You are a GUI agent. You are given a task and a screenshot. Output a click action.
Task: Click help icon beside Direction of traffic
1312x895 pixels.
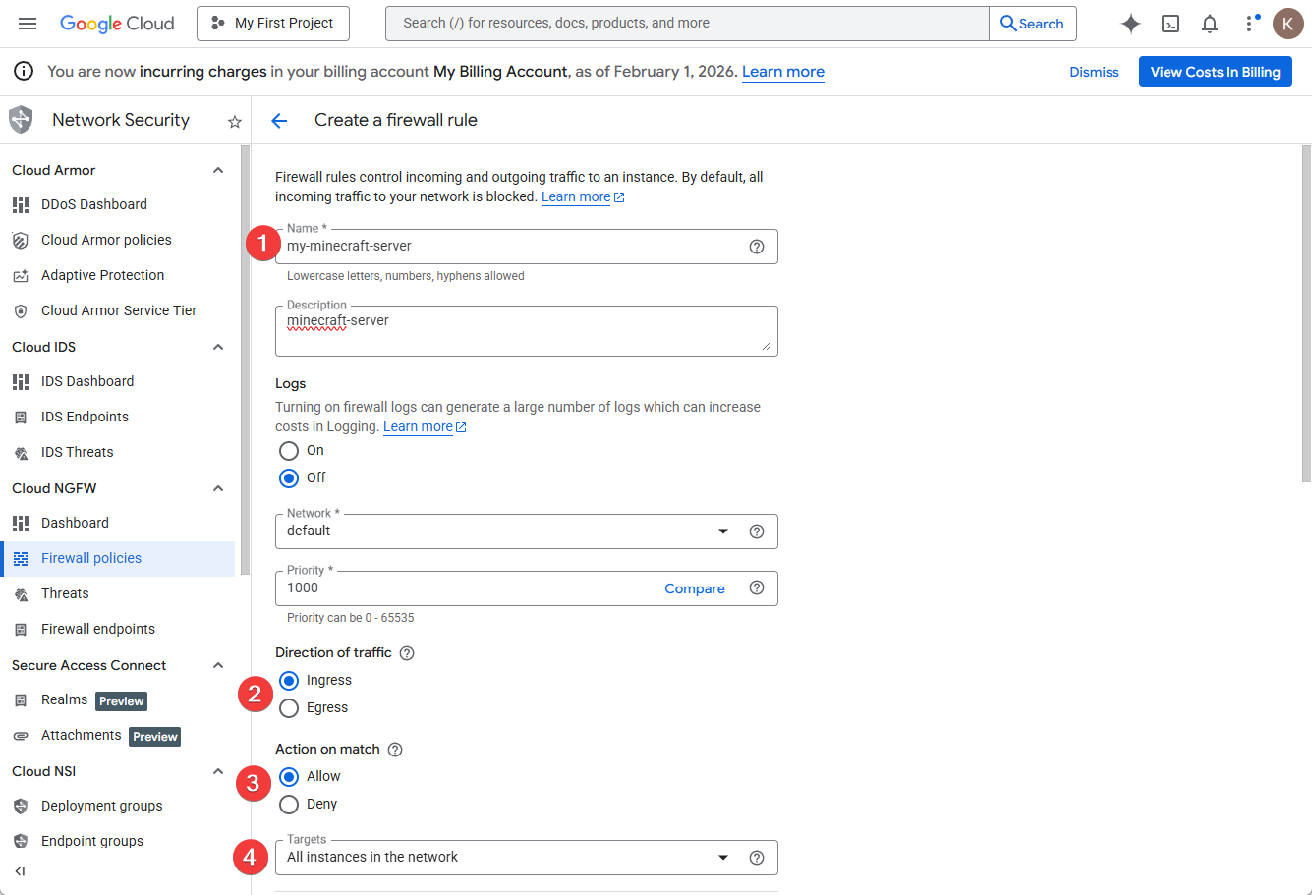[x=407, y=653]
